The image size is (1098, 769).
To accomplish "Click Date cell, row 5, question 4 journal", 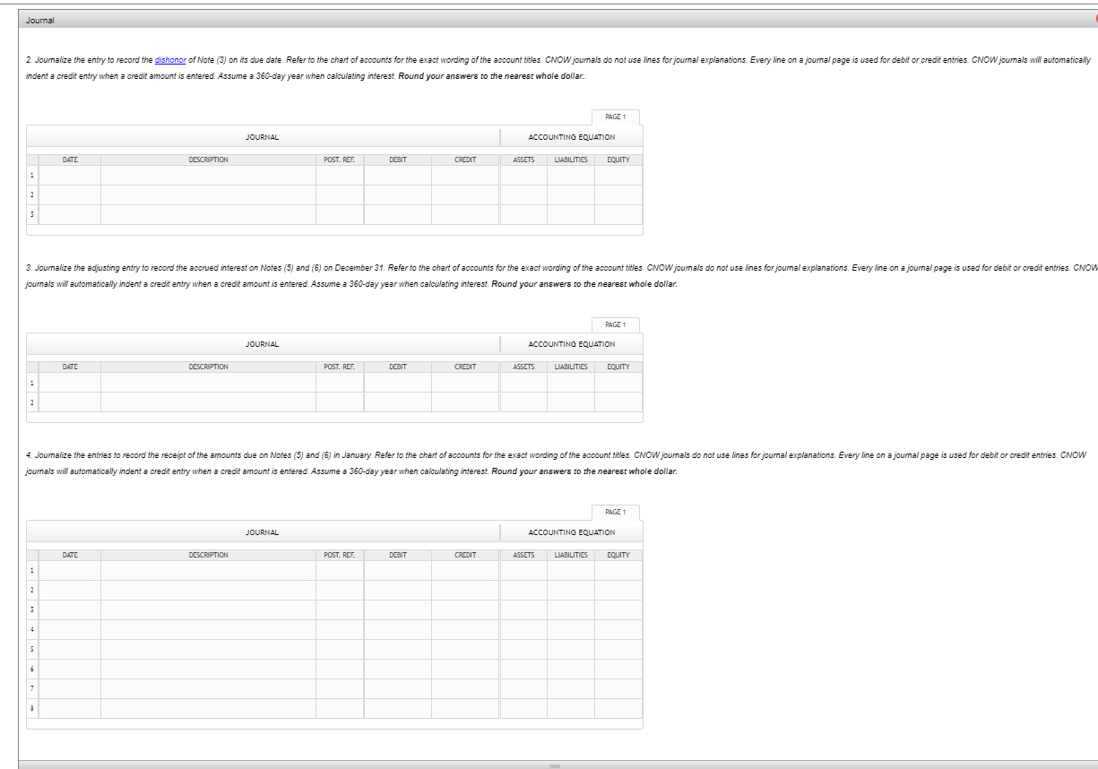I will click(x=70, y=649).
